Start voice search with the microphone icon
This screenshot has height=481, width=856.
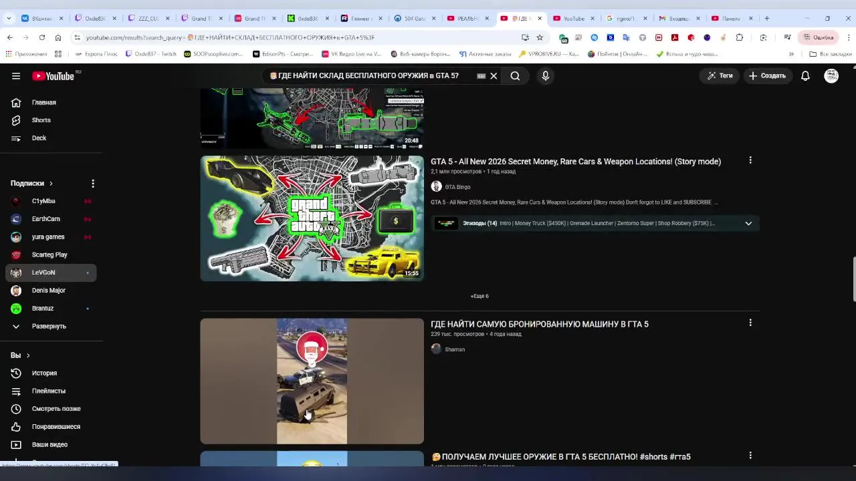(x=545, y=76)
